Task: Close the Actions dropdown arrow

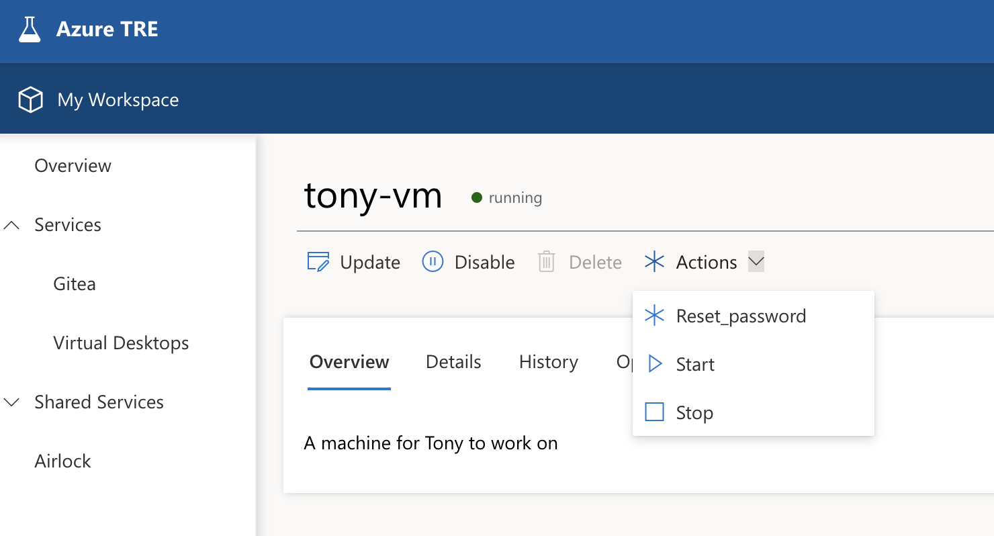Action: click(756, 261)
